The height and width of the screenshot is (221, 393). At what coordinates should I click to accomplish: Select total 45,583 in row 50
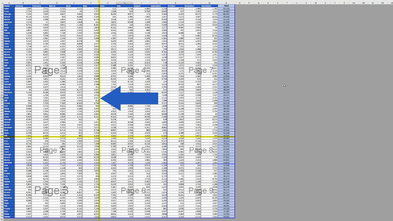point(226,138)
